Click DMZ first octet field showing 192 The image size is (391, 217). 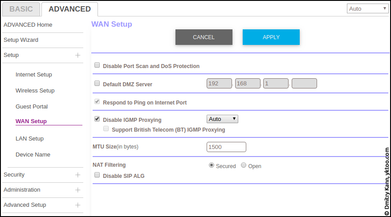[x=219, y=83]
